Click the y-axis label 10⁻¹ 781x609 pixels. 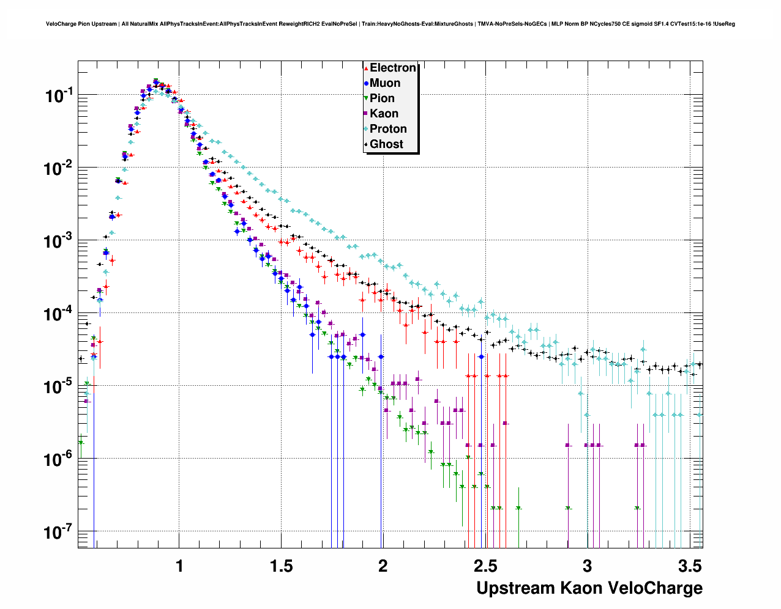[x=59, y=95]
